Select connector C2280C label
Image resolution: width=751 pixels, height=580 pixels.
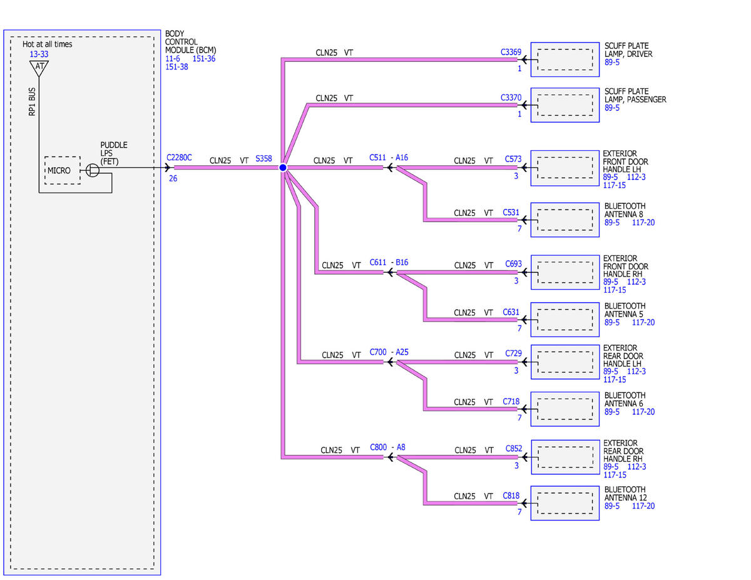[x=180, y=158]
